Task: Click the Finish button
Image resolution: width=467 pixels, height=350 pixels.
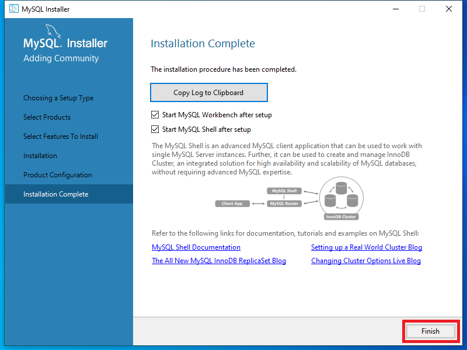Action: point(430,331)
